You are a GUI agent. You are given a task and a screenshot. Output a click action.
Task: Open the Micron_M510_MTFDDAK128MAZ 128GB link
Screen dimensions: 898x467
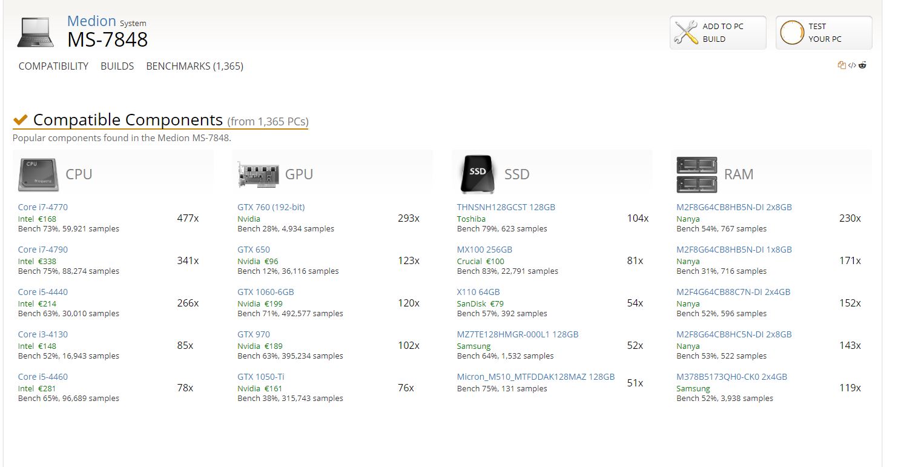[536, 377]
